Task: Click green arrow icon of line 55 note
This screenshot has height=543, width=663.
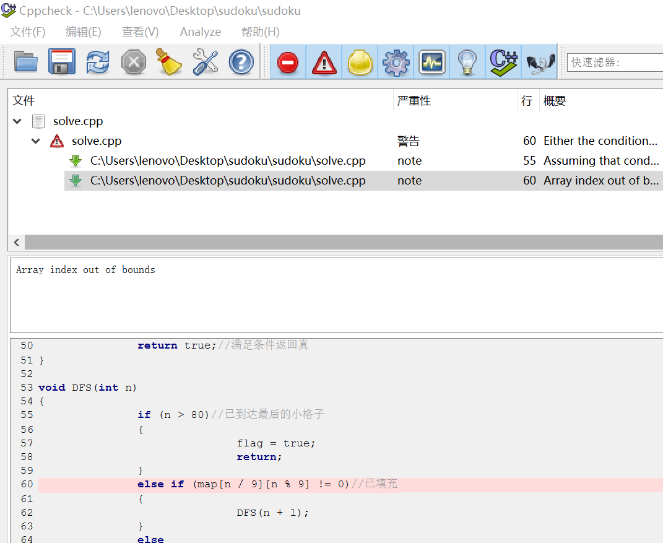Action: [76, 161]
